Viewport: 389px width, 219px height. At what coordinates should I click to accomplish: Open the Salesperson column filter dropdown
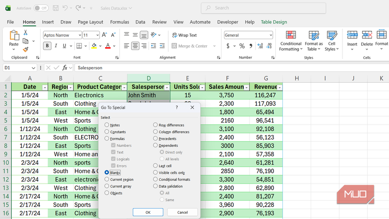tap(167, 88)
